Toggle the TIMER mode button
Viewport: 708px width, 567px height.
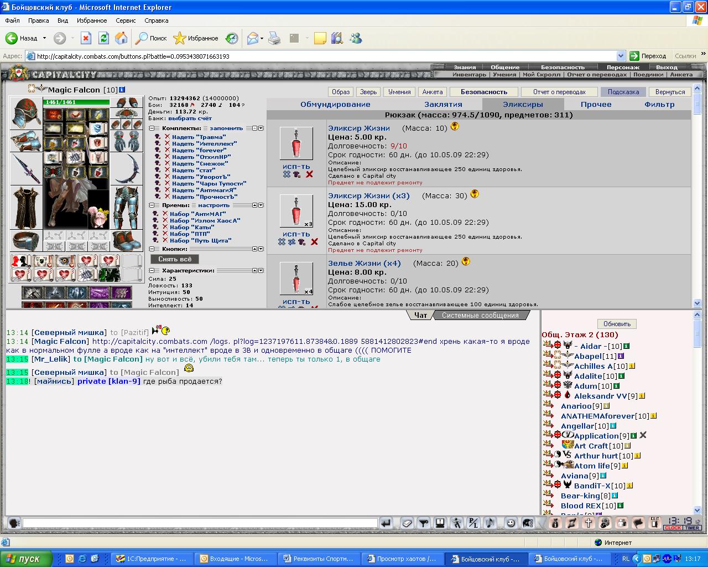coord(693,528)
